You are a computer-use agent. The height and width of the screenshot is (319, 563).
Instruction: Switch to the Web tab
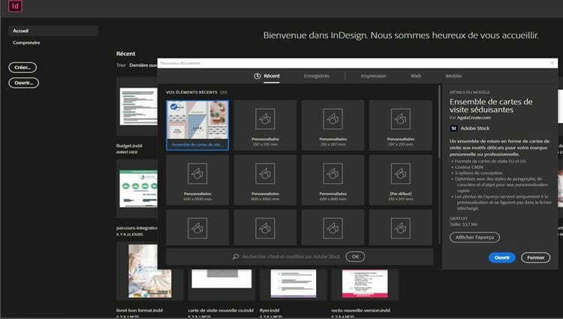[x=416, y=76]
